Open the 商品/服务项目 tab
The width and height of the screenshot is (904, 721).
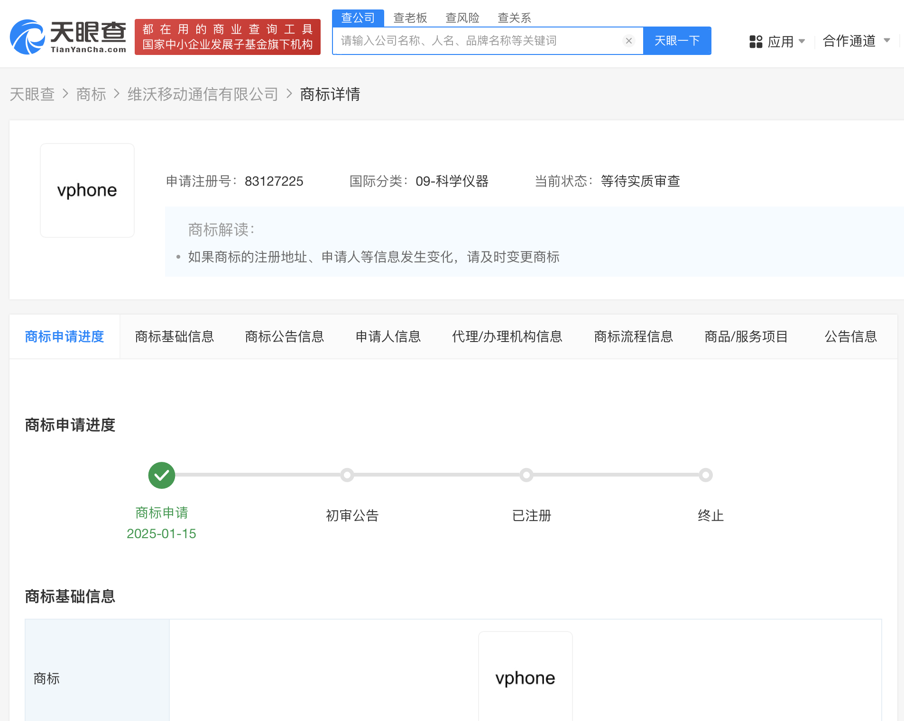(x=746, y=336)
